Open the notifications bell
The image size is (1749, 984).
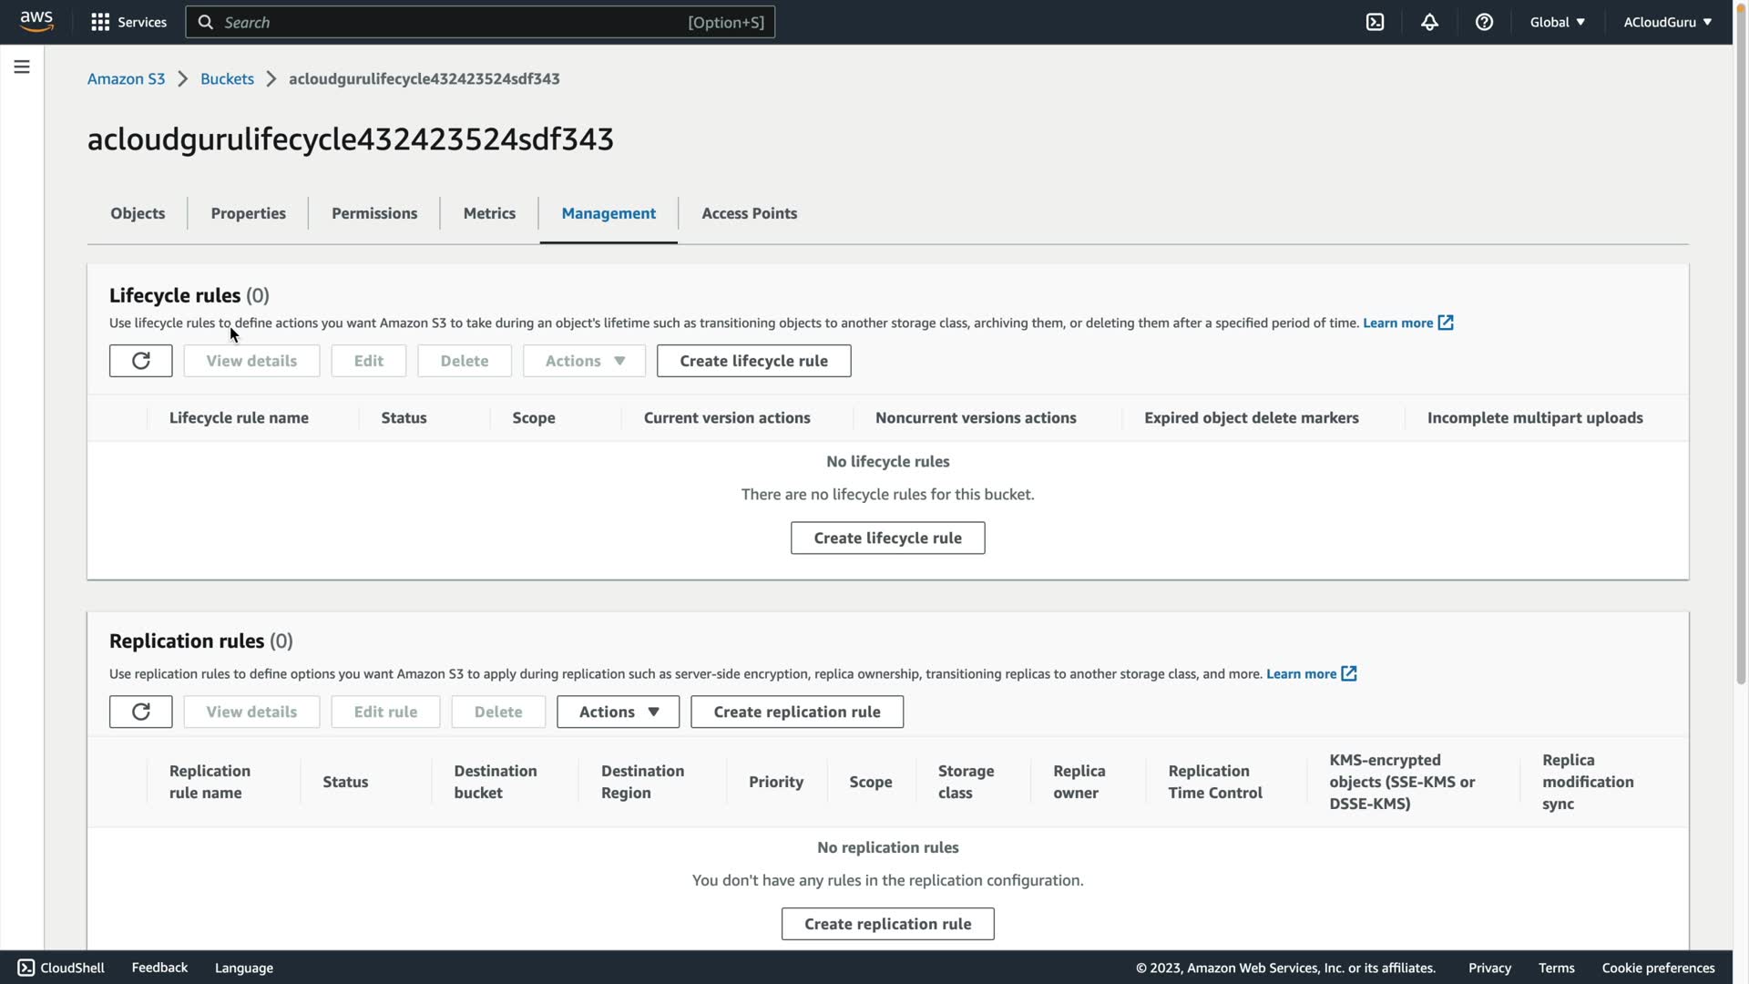point(1429,22)
